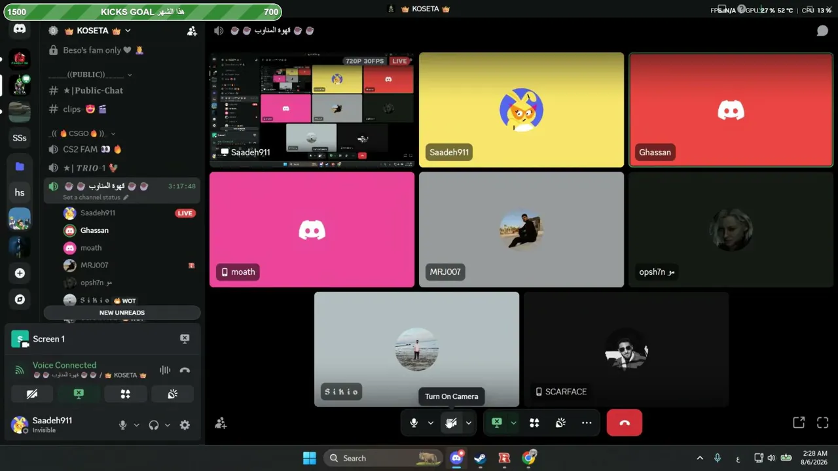Collapse the CSGO category

pyautogui.click(x=83, y=133)
